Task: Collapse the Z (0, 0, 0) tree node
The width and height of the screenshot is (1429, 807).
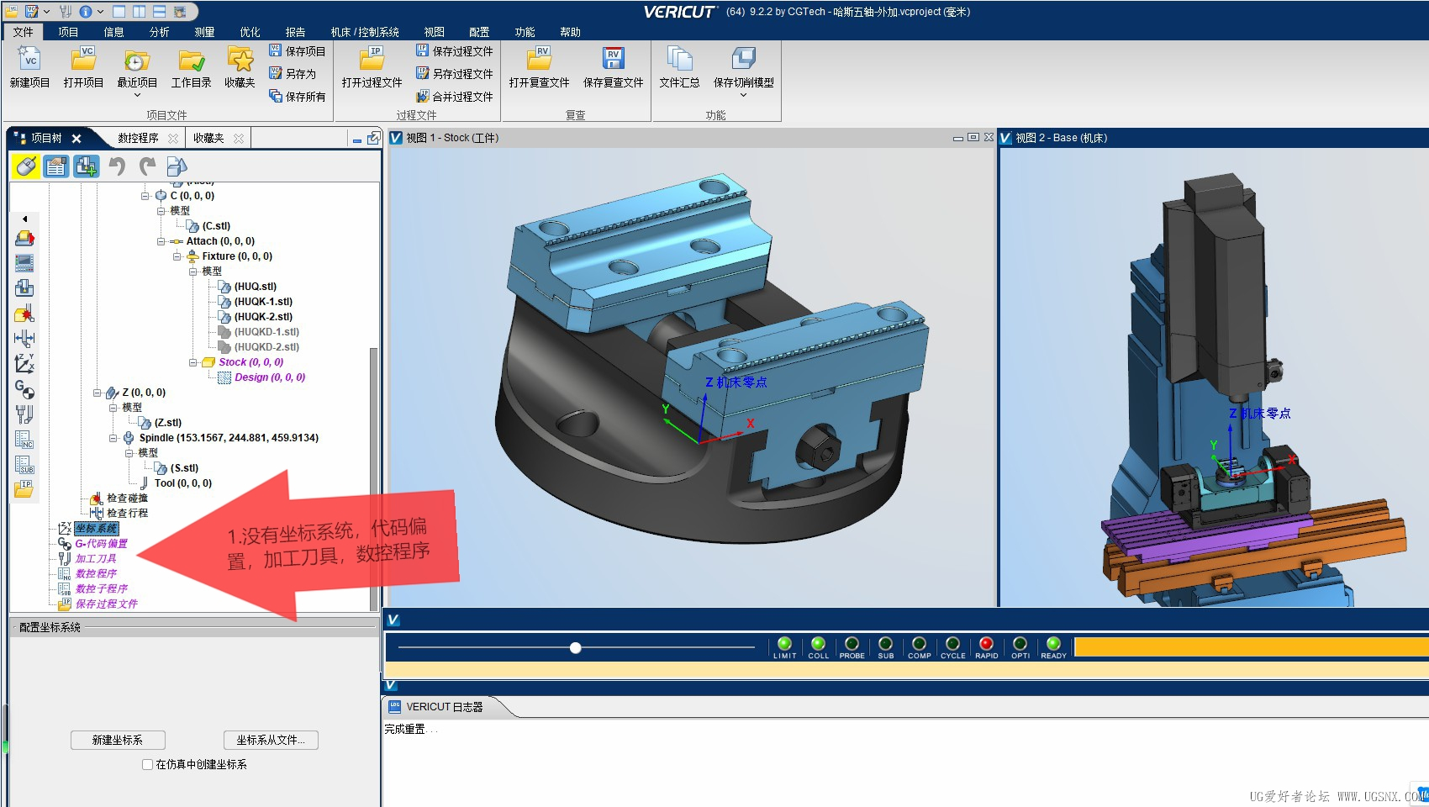Action: point(97,393)
